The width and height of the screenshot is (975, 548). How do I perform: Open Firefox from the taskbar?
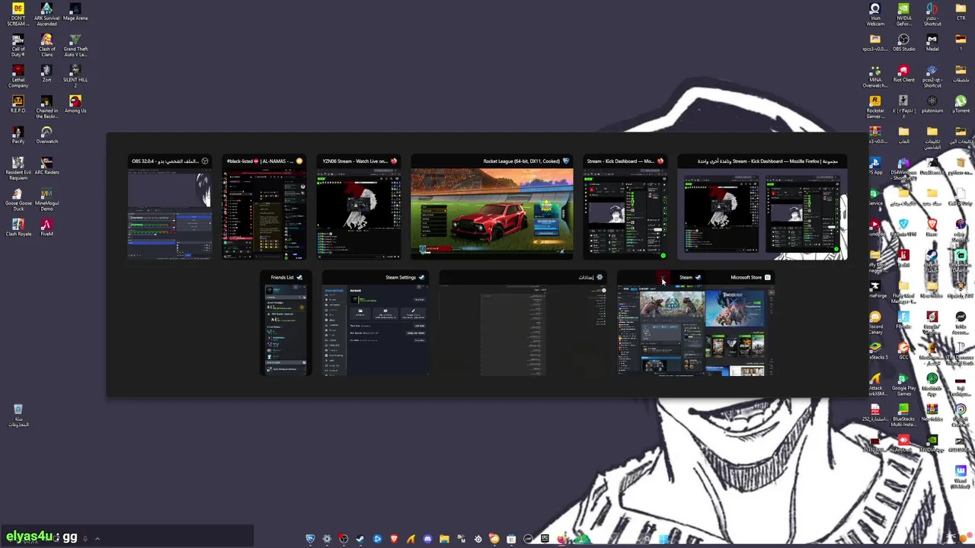[x=561, y=539]
